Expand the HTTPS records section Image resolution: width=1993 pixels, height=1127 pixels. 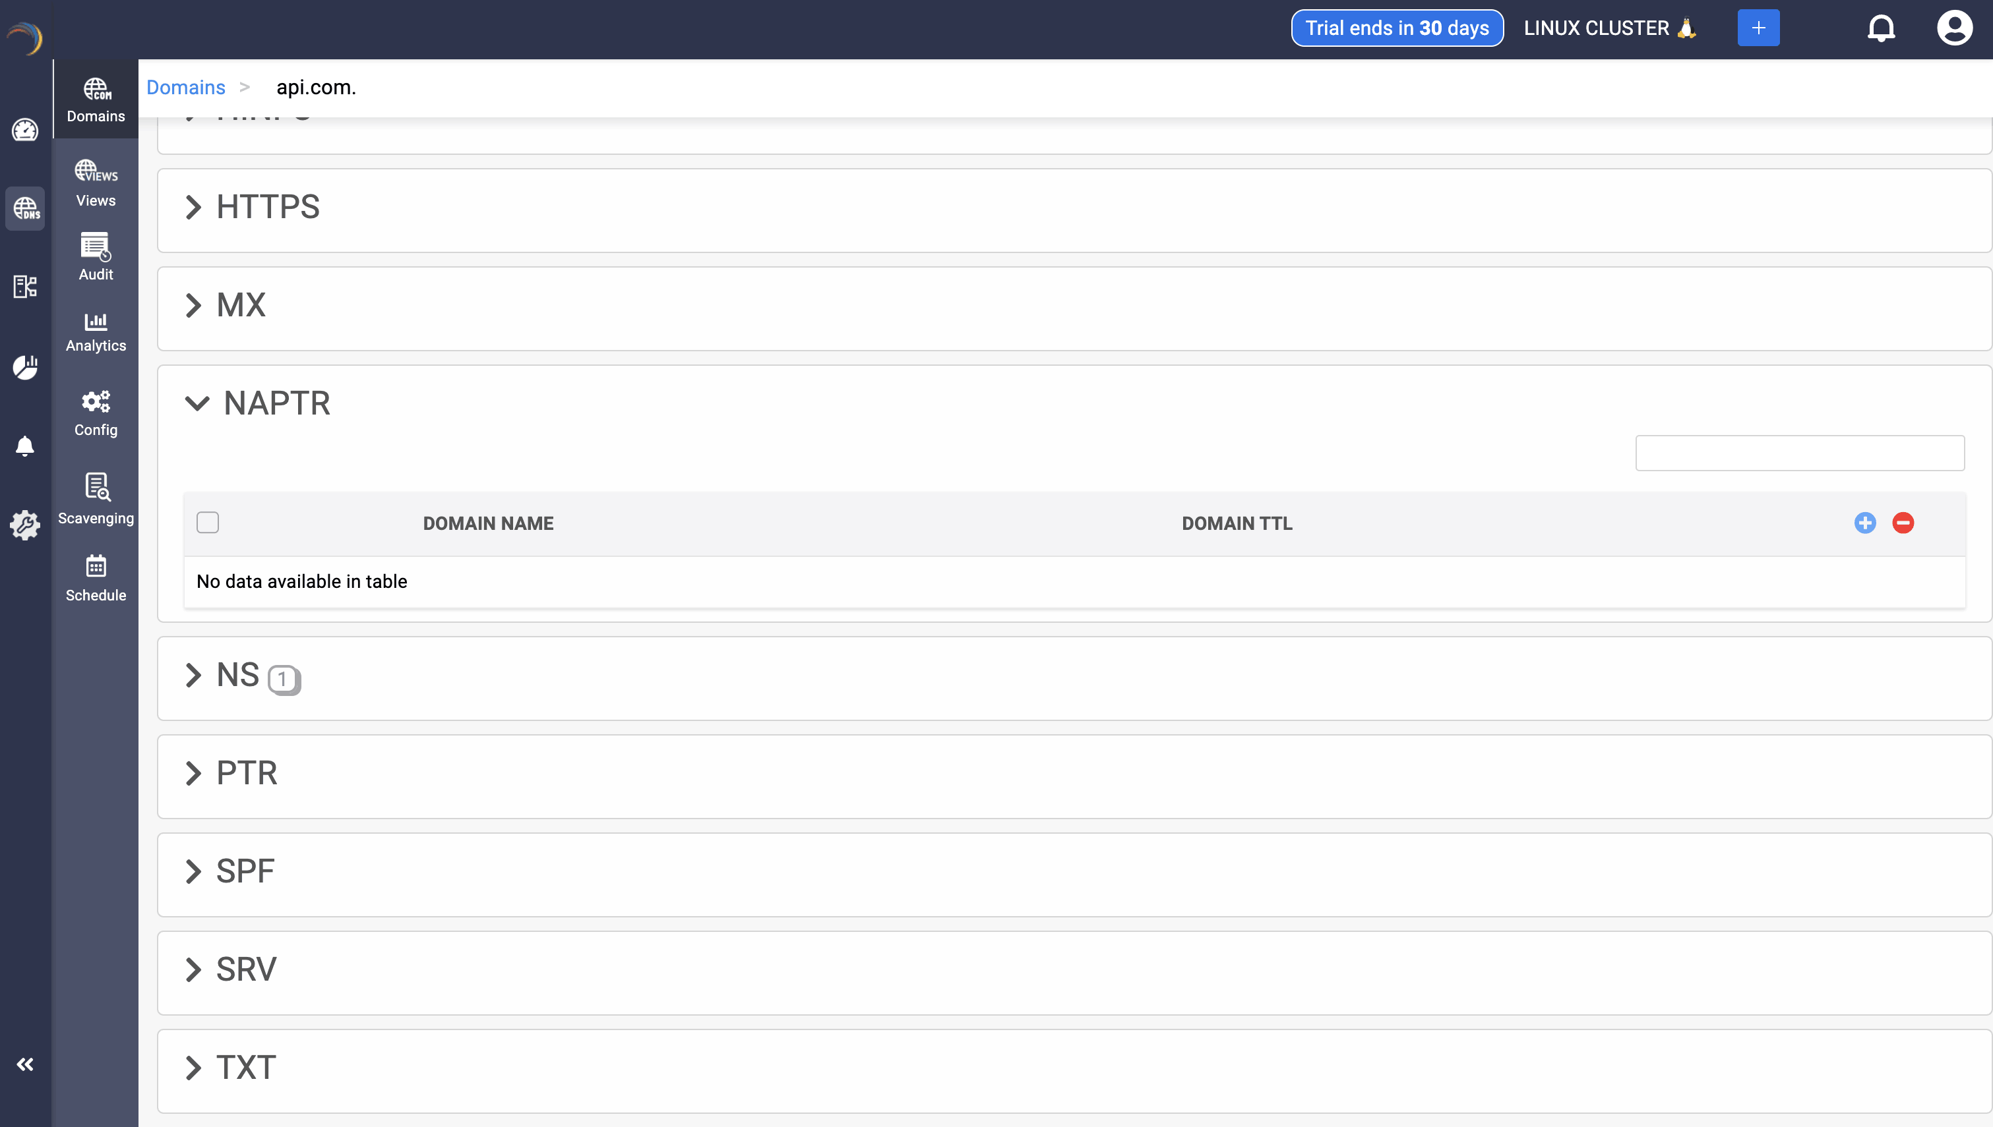[x=194, y=208]
